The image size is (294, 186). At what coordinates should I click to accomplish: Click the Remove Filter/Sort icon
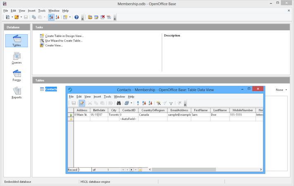click(179, 103)
